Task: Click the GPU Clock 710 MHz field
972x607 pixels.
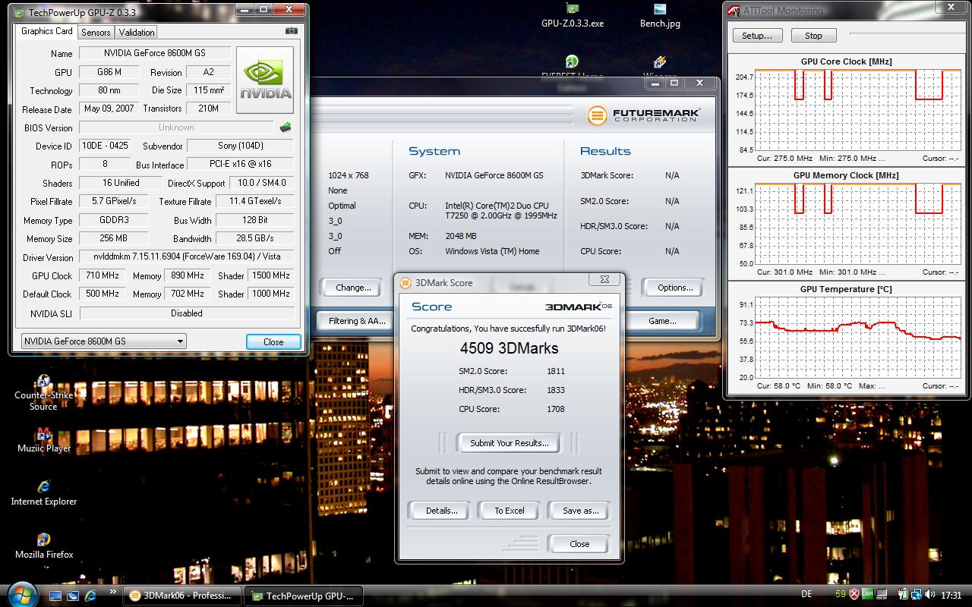Action: pyautogui.click(x=103, y=275)
